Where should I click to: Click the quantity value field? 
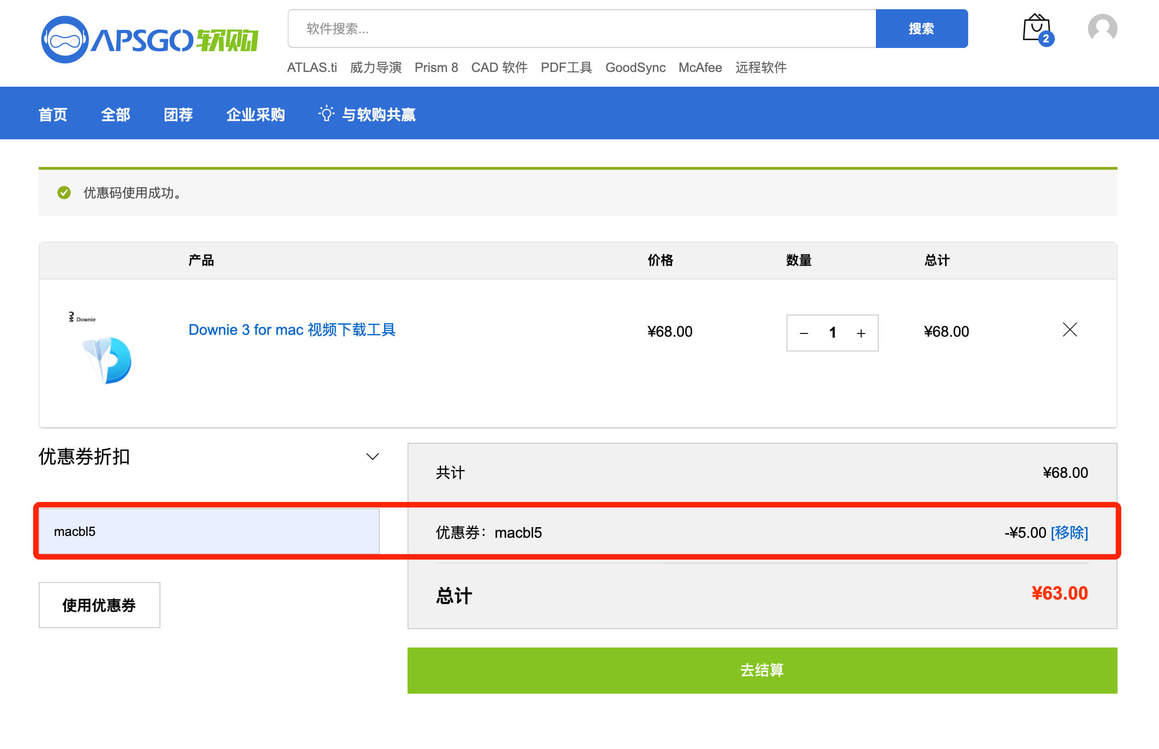point(832,333)
